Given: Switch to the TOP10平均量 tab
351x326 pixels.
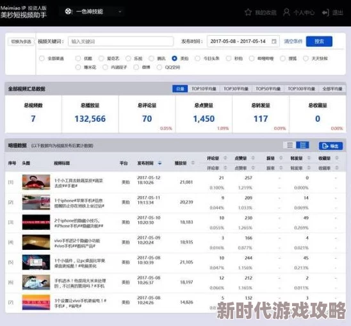Looking at the screenshot, I should coord(204,88).
